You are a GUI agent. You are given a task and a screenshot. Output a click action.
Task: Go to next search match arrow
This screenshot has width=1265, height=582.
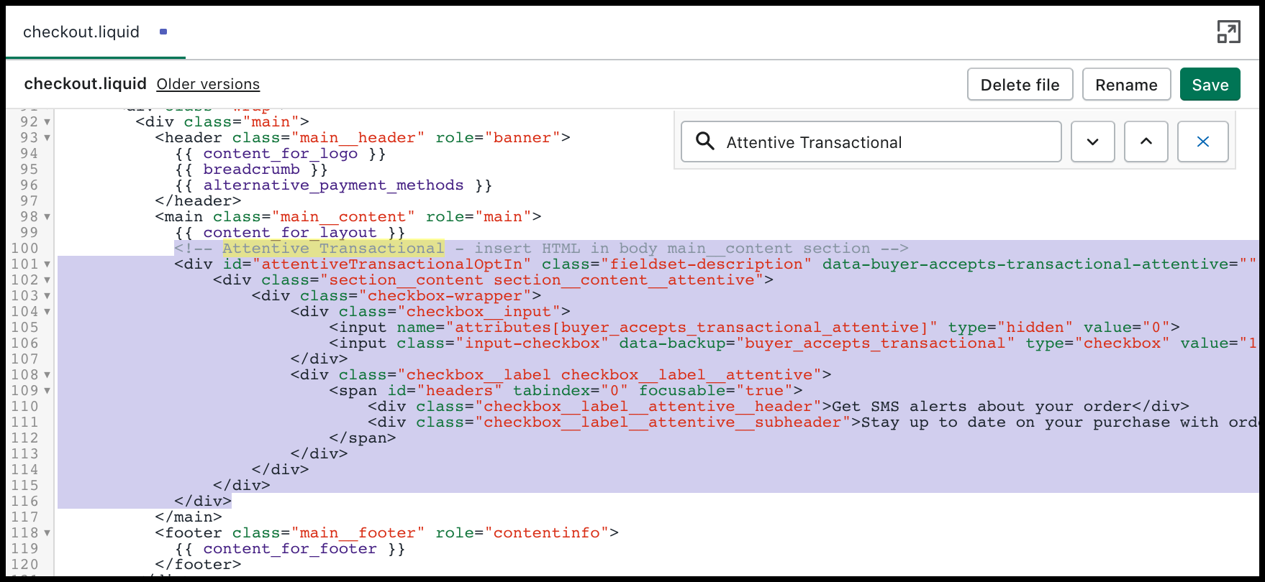point(1092,142)
